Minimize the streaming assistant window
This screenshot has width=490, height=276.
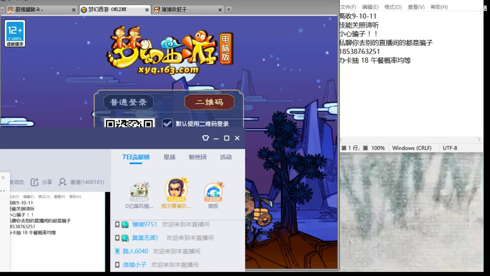tap(216, 138)
